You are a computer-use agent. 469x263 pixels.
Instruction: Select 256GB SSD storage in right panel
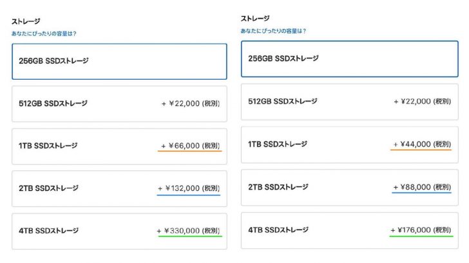coord(349,59)
